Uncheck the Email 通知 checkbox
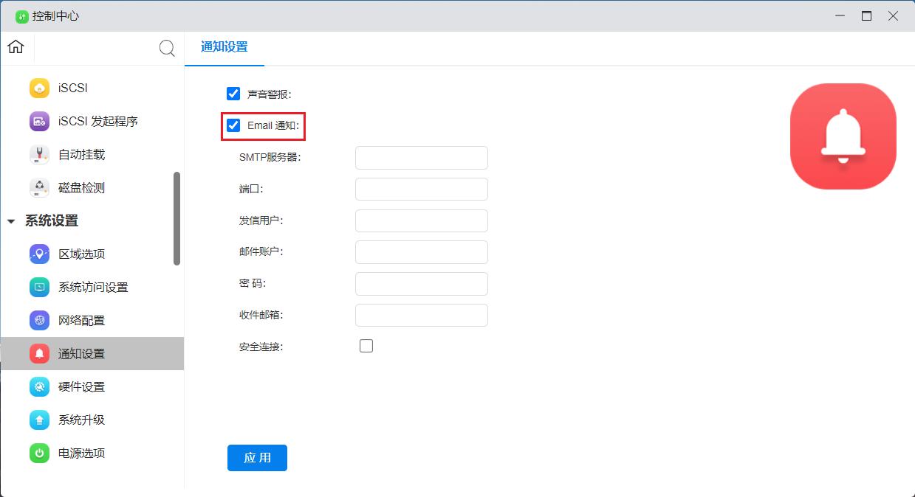915x497 pixels. (233, 125)
